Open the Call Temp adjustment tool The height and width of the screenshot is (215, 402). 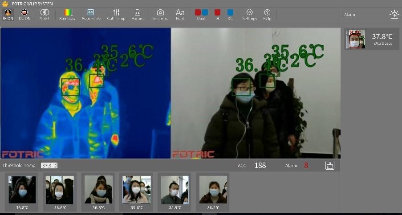116,15
